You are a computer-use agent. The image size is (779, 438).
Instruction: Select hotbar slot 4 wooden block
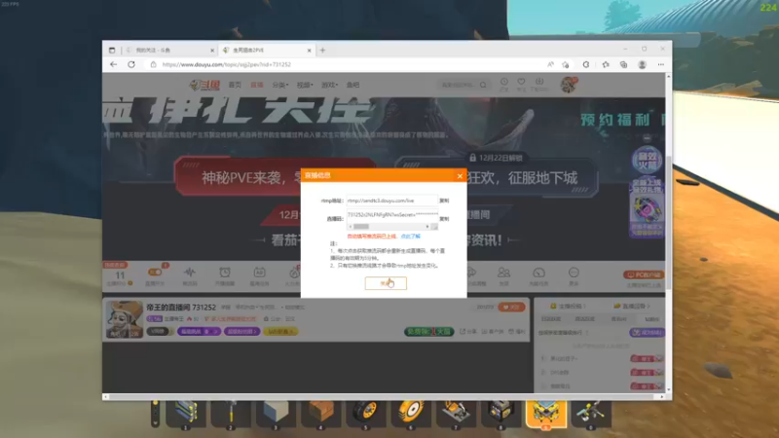pos(320,414)
